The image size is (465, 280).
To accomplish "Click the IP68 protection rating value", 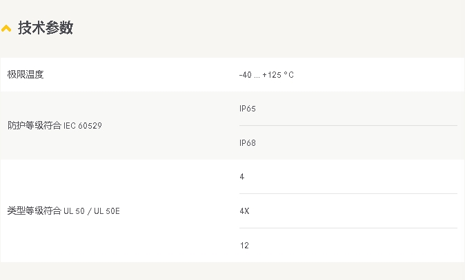I will (247, 143).
